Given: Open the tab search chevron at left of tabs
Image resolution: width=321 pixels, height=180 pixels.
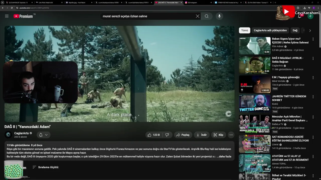Looking at the screenshot, I should pyautogui.click(x=2, y=2).
